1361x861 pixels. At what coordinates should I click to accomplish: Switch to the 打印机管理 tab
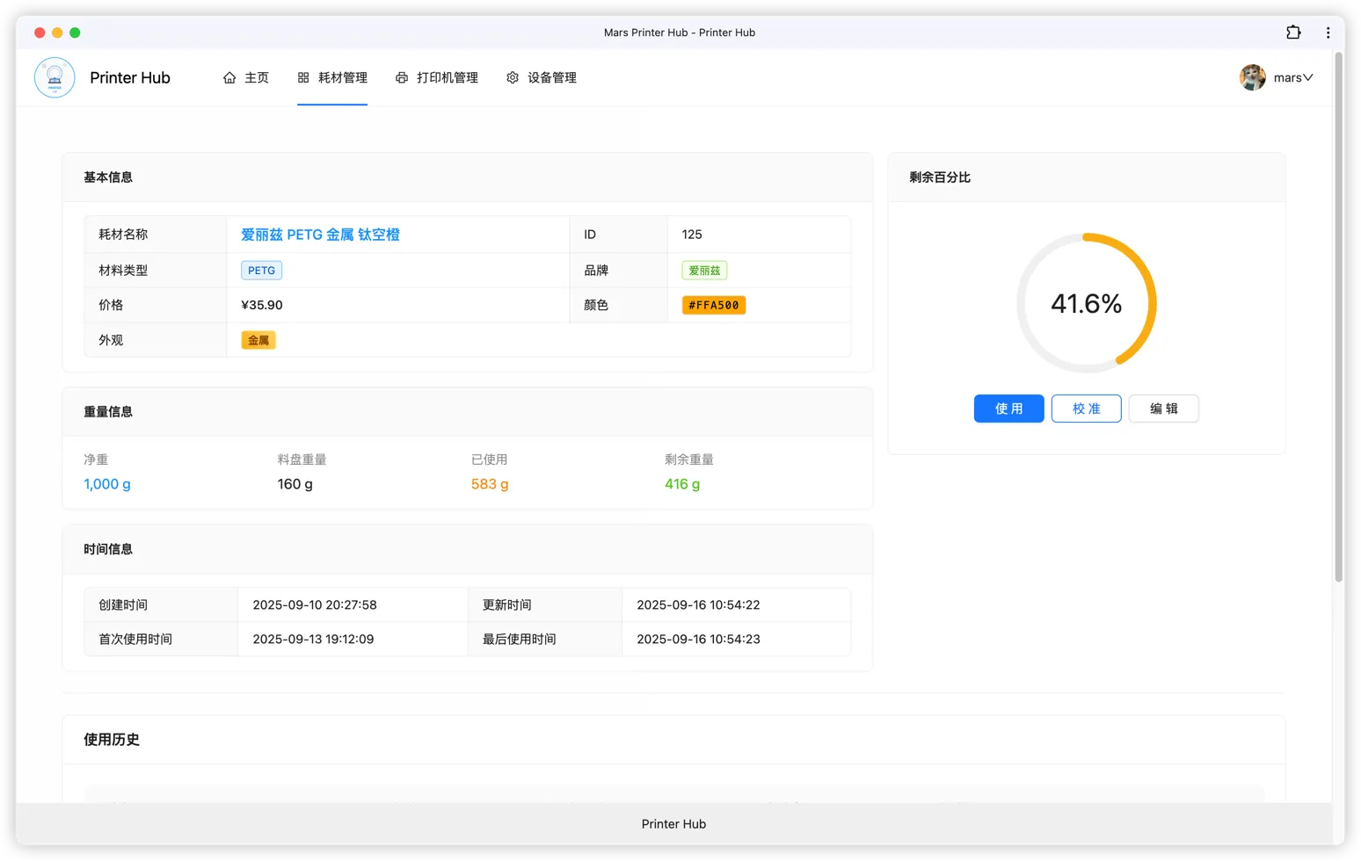click(x=447, y=78)
